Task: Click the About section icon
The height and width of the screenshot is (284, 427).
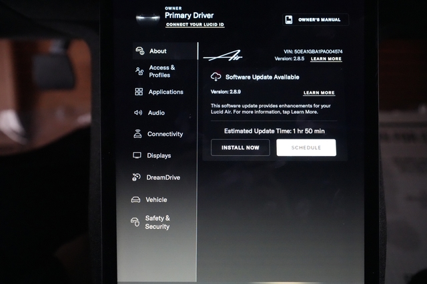Action: pos(139,51)
